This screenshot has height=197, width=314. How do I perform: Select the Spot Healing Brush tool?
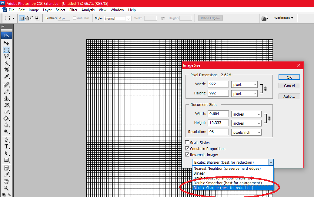click(6, 85)
